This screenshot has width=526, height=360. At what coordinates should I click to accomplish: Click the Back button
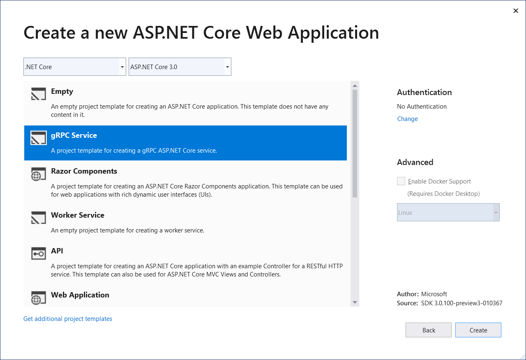[x=429, y=330]
